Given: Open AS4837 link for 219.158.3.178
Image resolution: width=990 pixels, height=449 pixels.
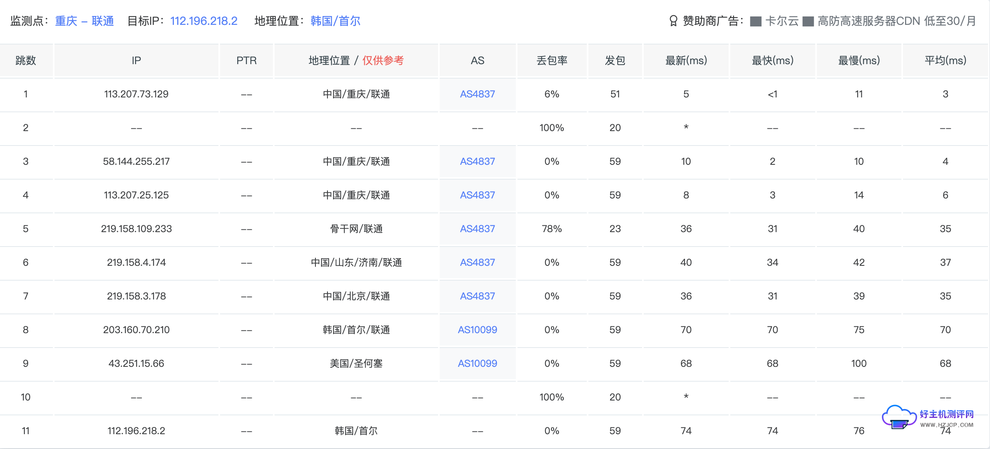Looking at the screenshot, I should (x=477, y=296).
